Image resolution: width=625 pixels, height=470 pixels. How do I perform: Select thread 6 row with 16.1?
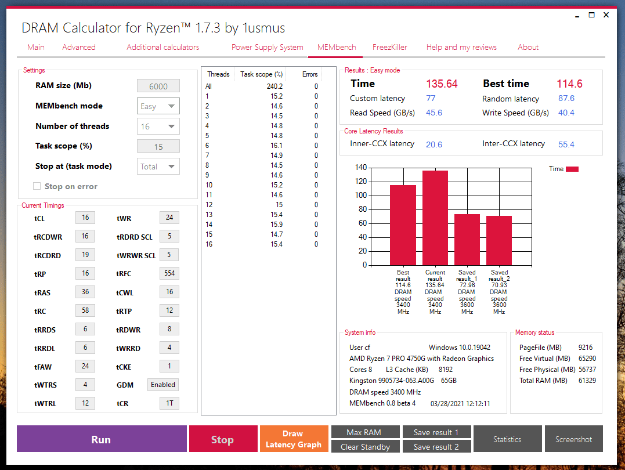[262, 146]
